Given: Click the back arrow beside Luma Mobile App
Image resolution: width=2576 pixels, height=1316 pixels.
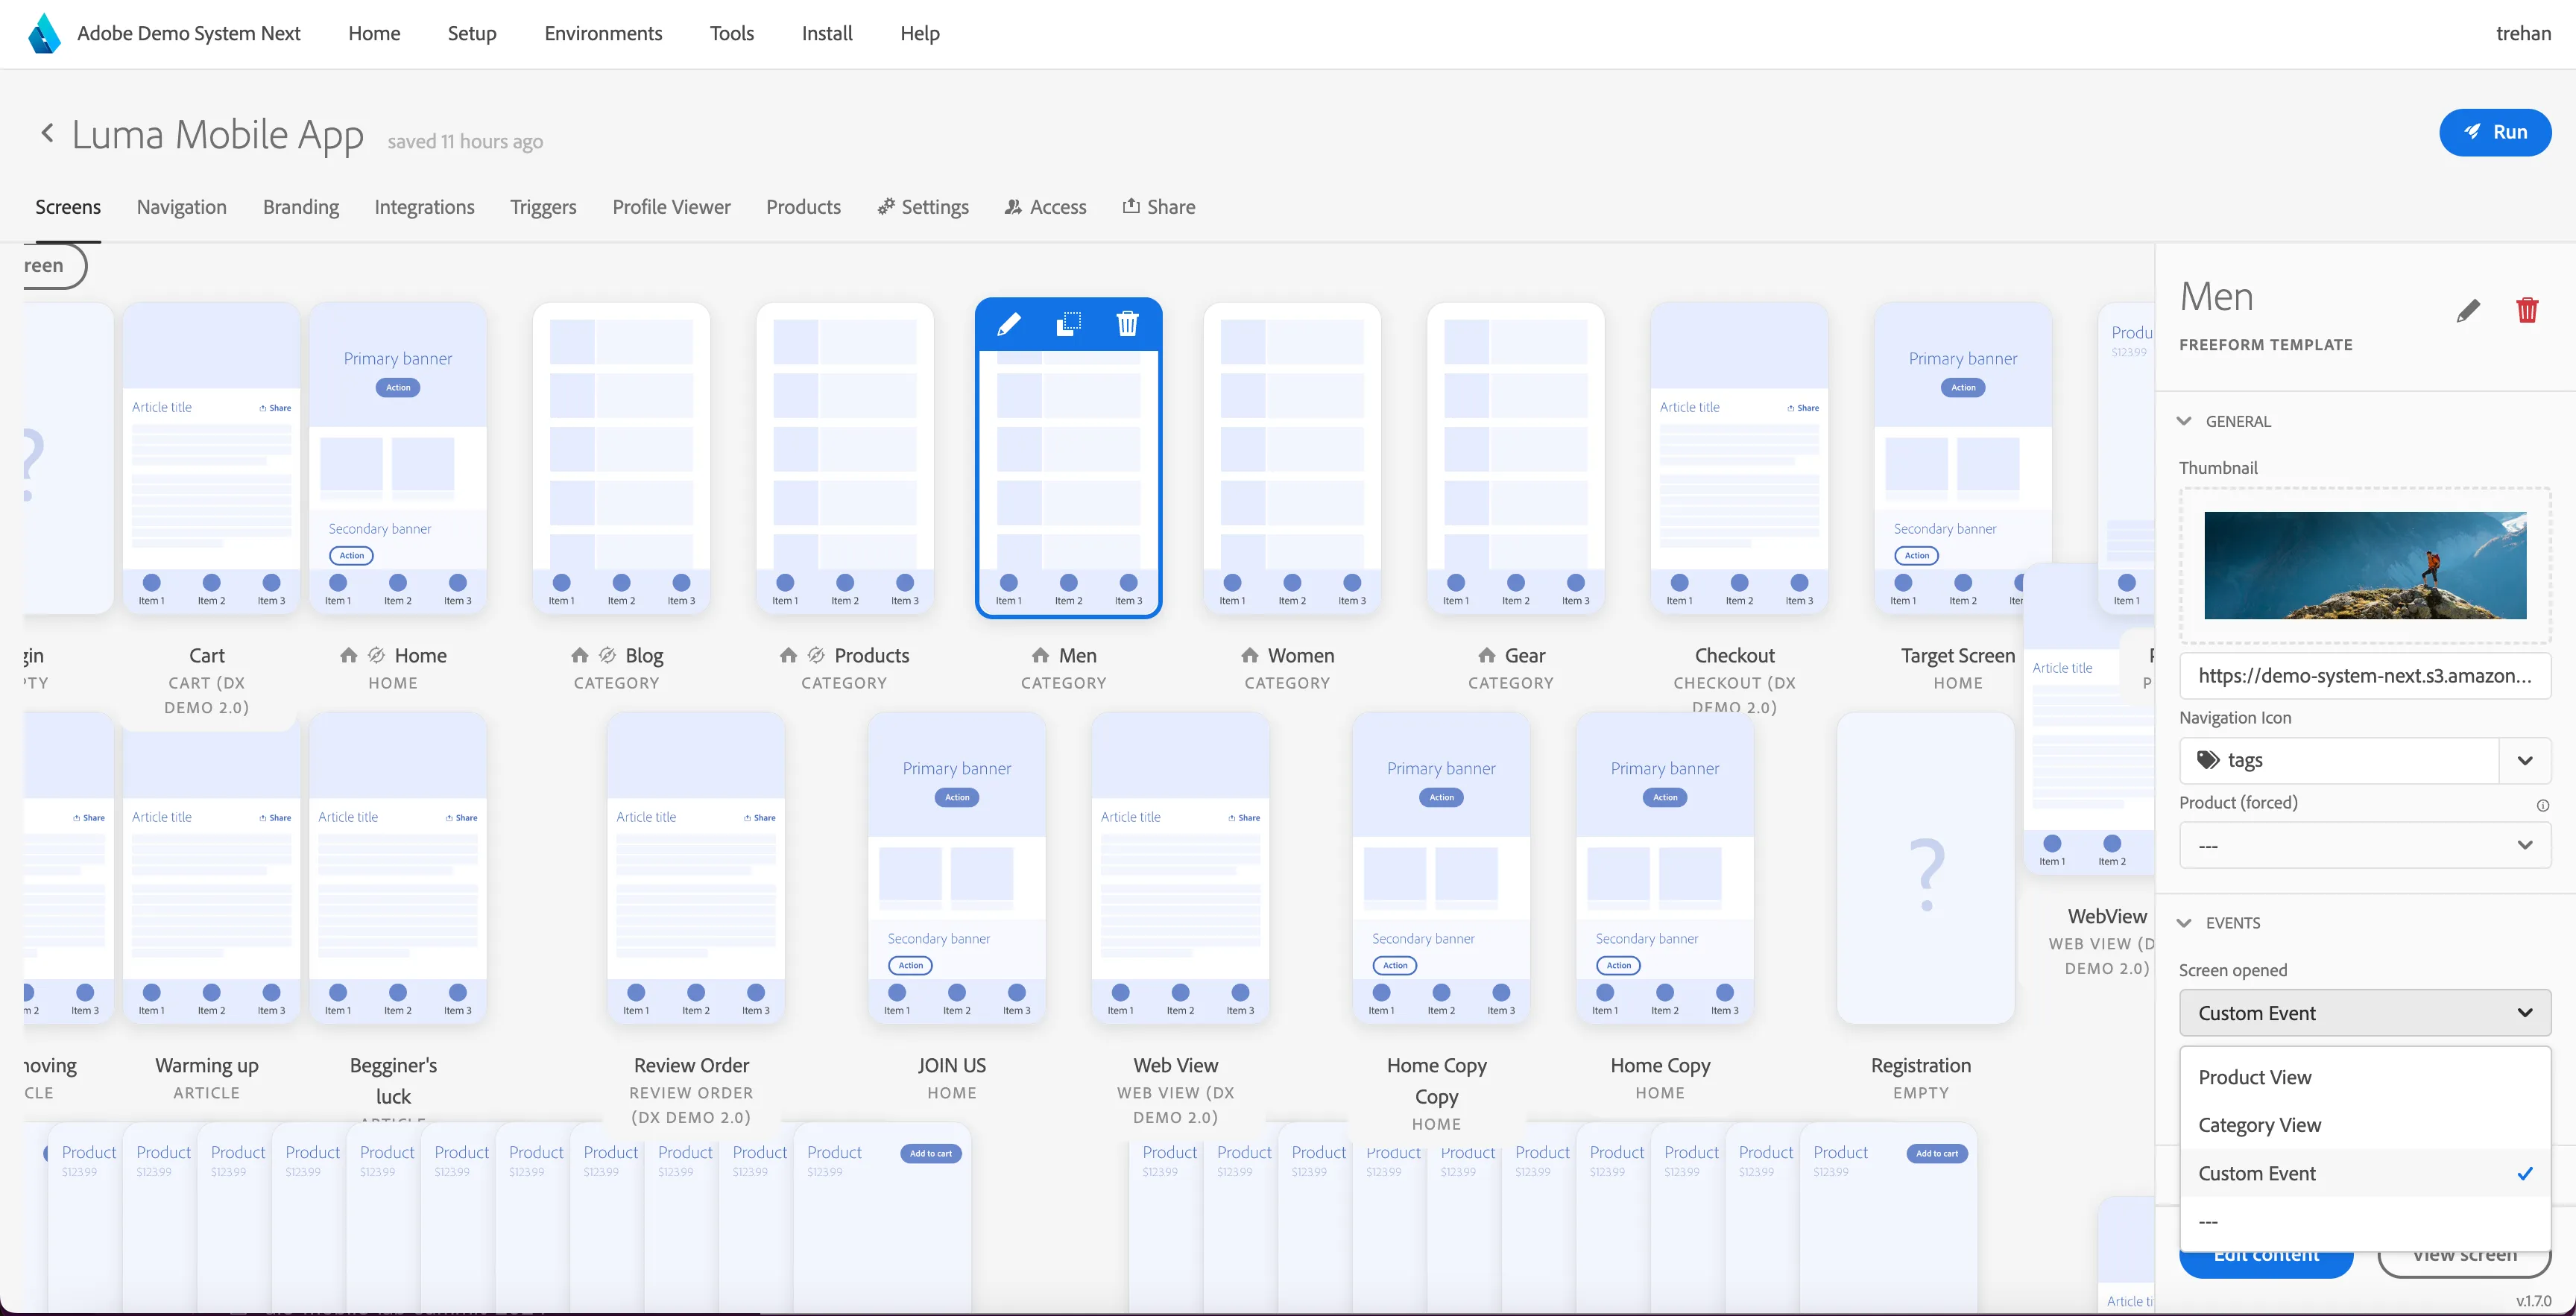Looking at the screenshot, I should (x=47, y=133).
